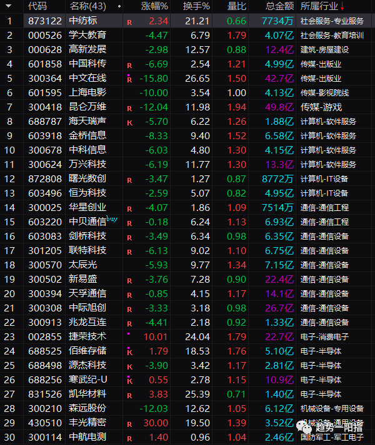Viewport: 375px width, 445px height.
Task: Click stock code 430510
Action: (45, 423)
